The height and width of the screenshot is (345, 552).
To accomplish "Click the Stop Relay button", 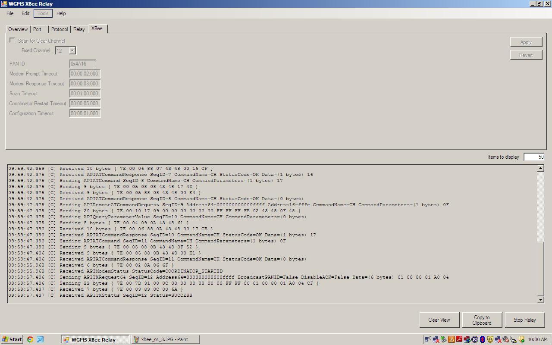I will 525,320.
